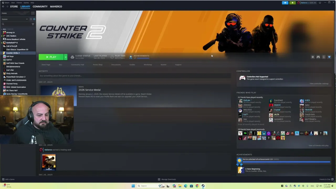Click the Steam icon in the taskbar
The width and height of the screenshot is (336, 189).
click(203, 186)
